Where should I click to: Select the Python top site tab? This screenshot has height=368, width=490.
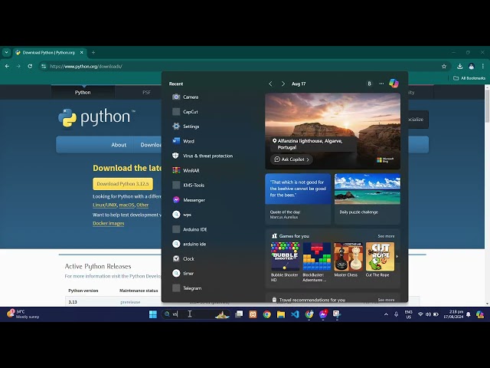[x=83, y=92]
